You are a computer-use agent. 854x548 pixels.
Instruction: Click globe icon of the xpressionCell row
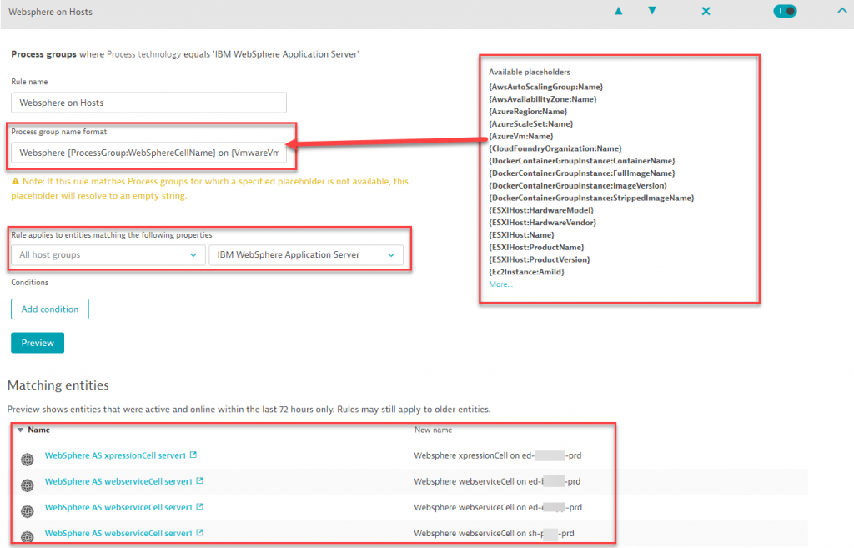click(x=27, y=458)
